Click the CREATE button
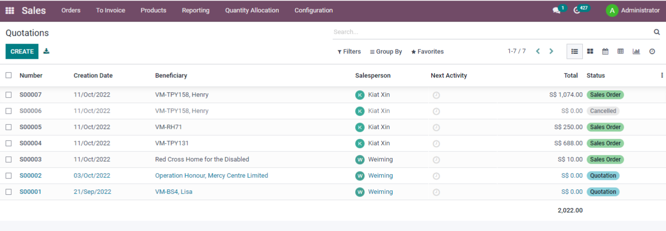Image resolution: width=666 pixels, height=231 pixels. tap(22, 51)
